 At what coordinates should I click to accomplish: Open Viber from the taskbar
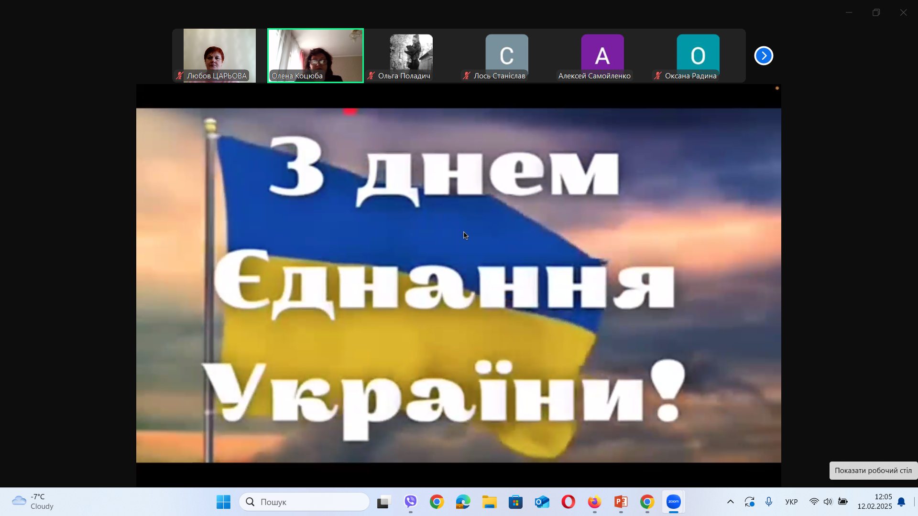[411, 502]
